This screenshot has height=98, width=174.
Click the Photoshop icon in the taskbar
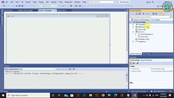click(x=84, y=95)
